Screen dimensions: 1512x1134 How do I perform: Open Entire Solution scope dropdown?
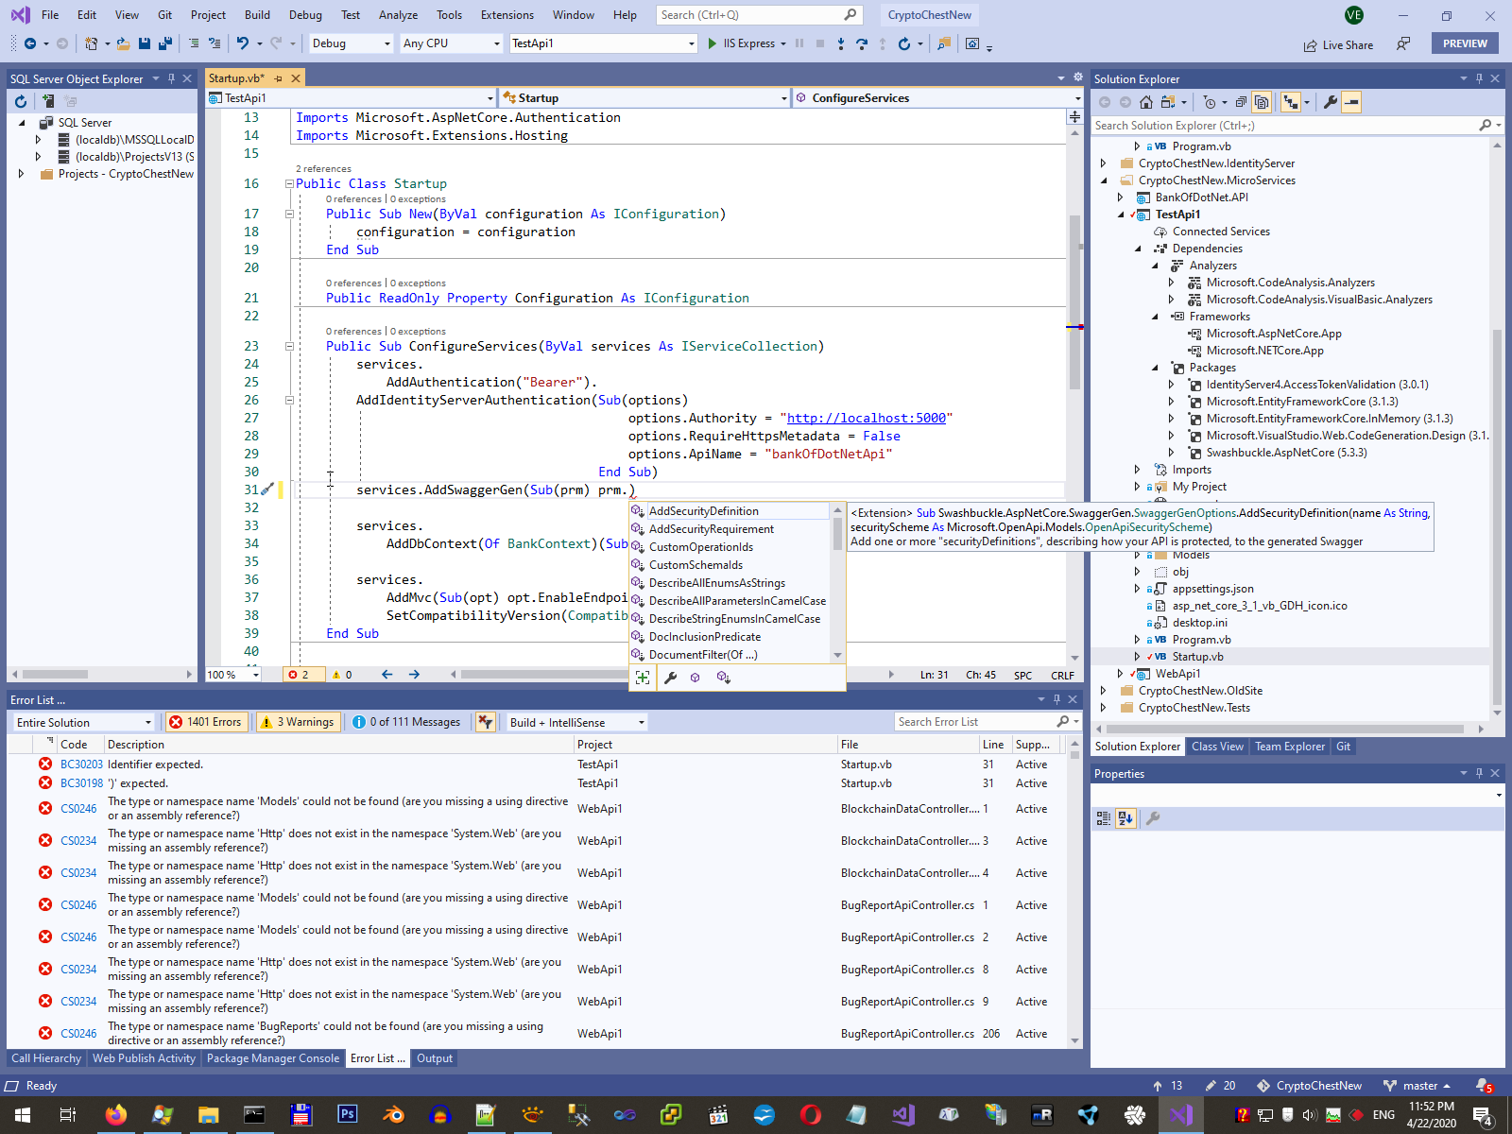tap(83, 722)
